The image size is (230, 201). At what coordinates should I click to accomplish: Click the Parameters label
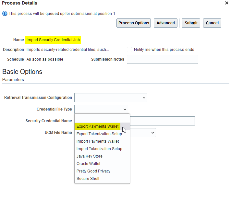point(13,80)
